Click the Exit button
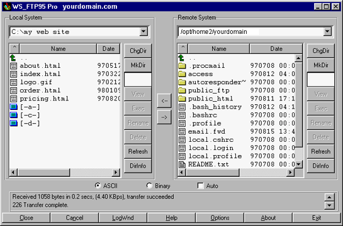This screenshot has height=226, width=343. [x=317, y=218]
